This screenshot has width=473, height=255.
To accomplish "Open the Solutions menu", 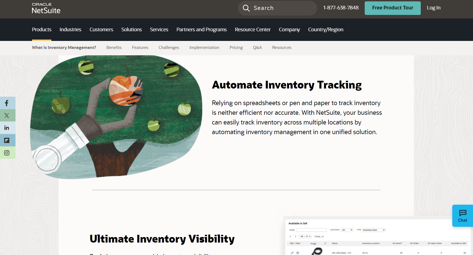I will coord(132,30).
